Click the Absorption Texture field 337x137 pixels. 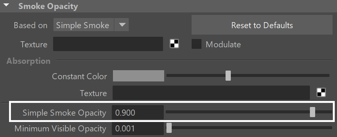tap(211, 93)
